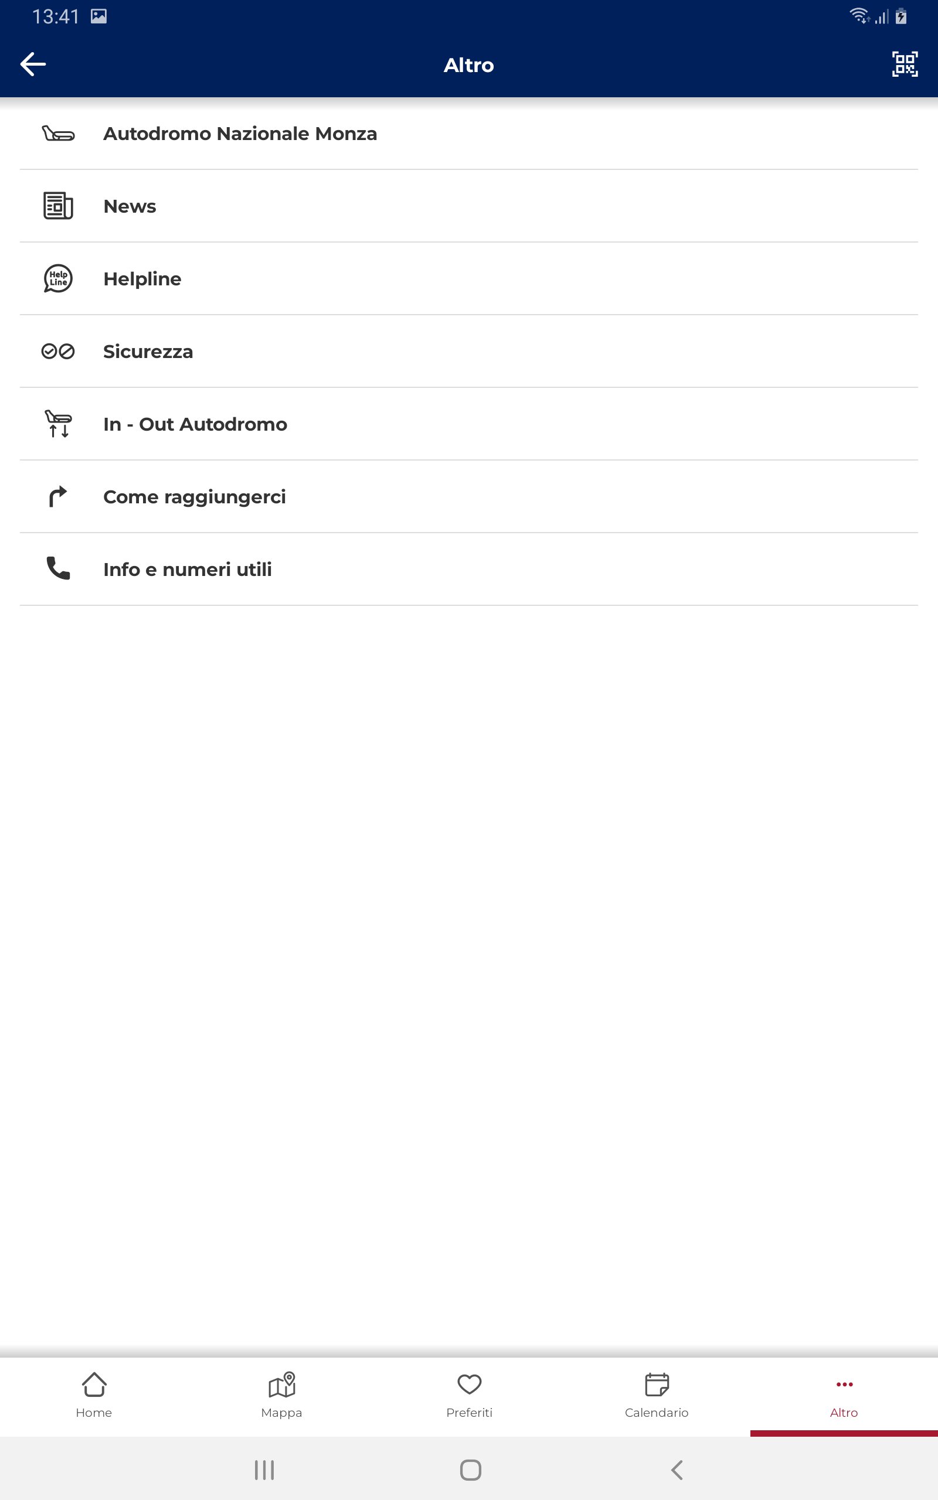Open Info e numeri utili entry

469,569
